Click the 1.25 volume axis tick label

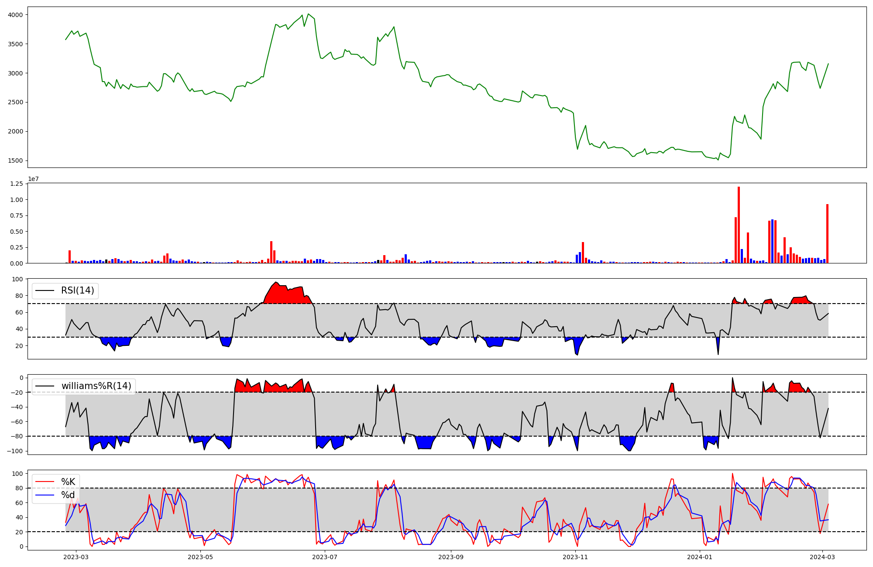tap(16, 184)
